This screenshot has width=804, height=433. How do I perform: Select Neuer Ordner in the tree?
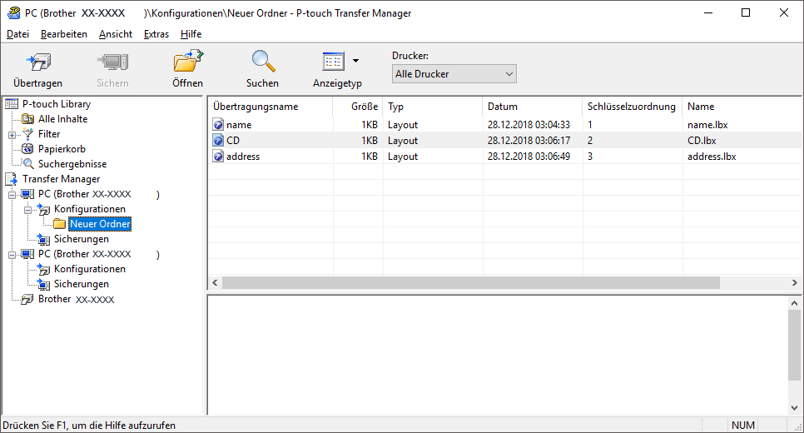(x=100, y=224)
